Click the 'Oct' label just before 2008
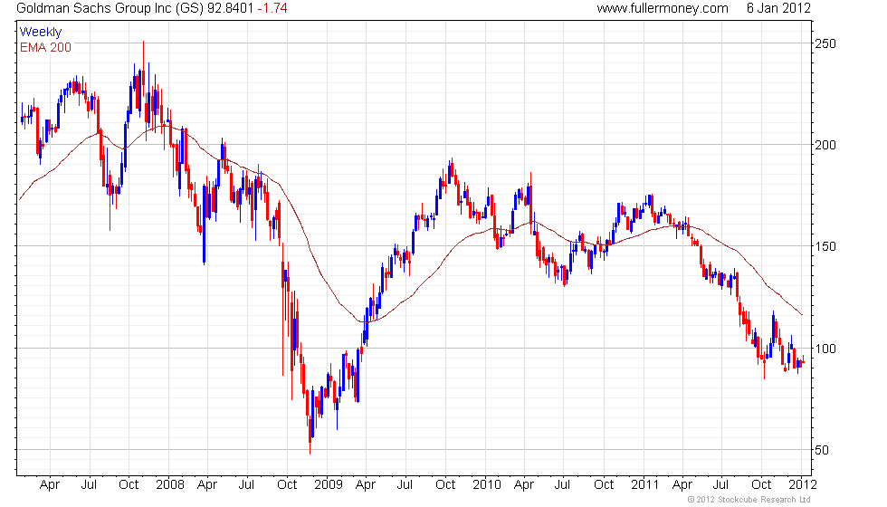 pyautogui.click(x=129, y=484)
